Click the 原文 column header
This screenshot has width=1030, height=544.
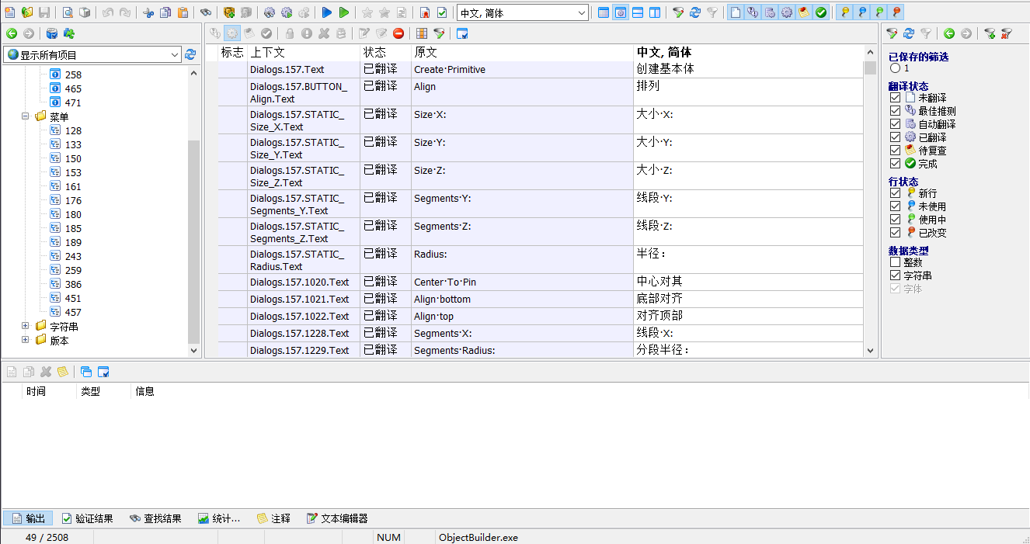point(522,53)
